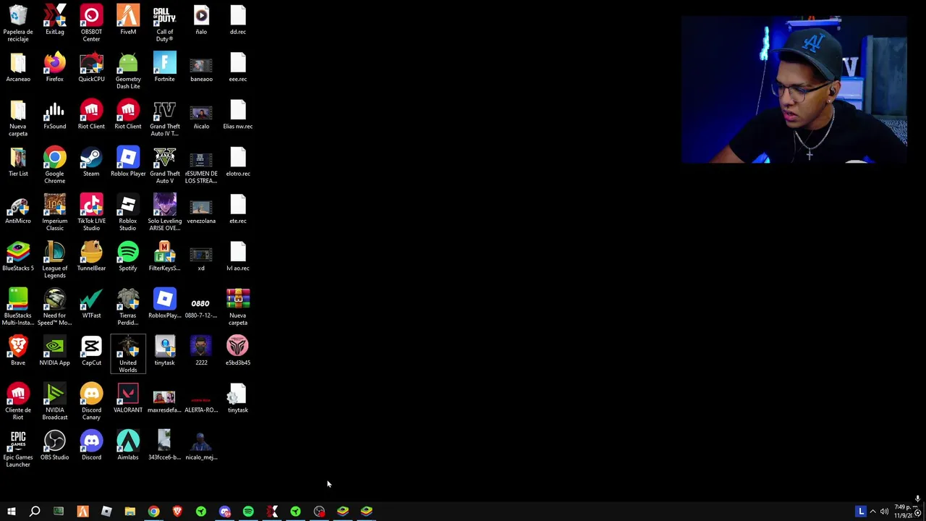Image resolution: width=926 pixels, height=521 pixels.
Task: Show hidden system tray icons
Action: tap(872, 512)
